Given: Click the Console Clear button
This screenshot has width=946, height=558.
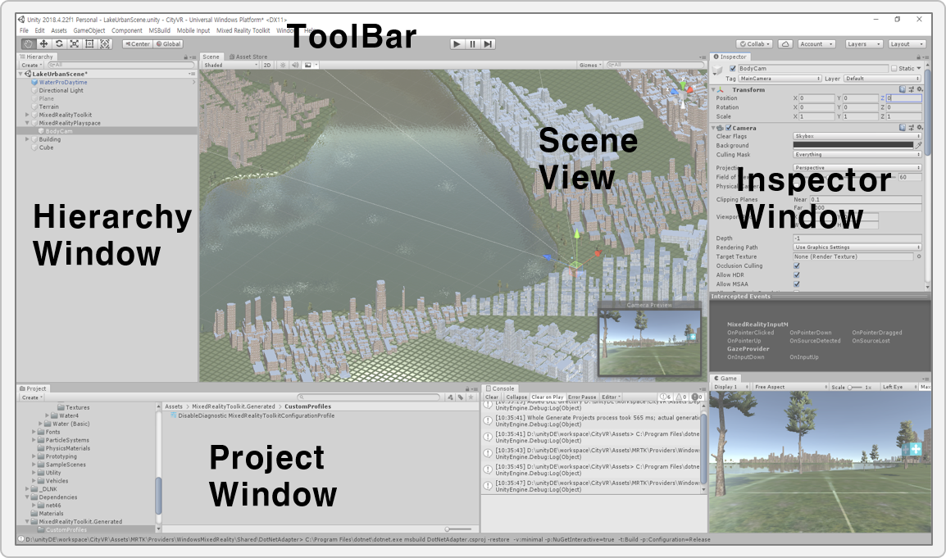Looking at the screenshot, I should click(x=493, y=397).
